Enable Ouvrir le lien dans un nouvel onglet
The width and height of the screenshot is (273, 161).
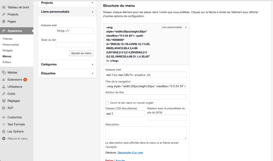coord(107,103)
